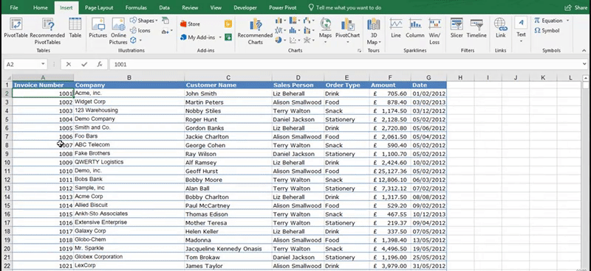Select column D header
The height and width of the screenshot is (271, 591).
pyautogui.click(x=298, y=77)
